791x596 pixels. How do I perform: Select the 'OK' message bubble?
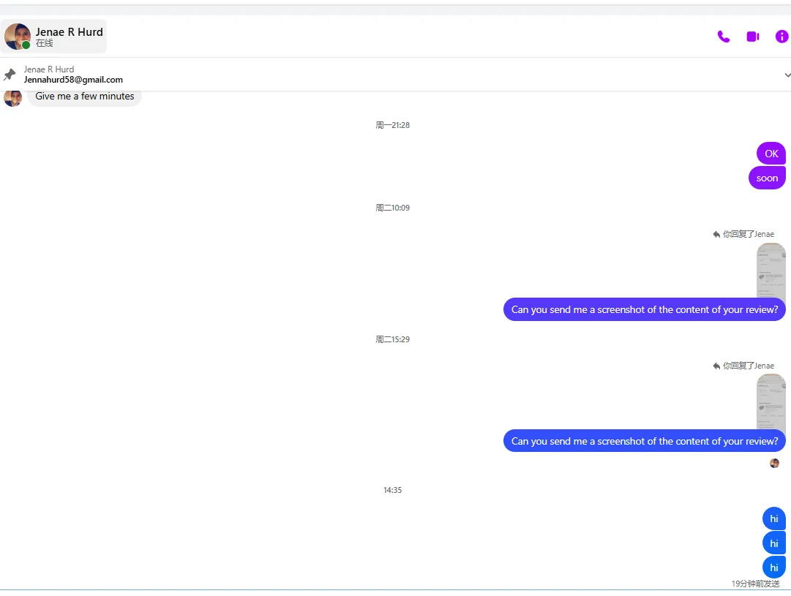(x=771, y=154)
